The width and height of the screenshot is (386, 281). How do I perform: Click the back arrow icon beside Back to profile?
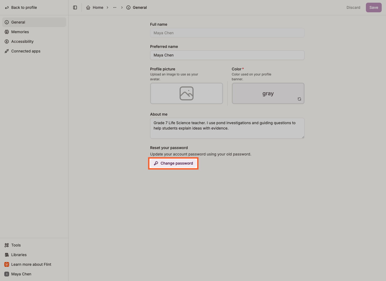coord(7,8)
